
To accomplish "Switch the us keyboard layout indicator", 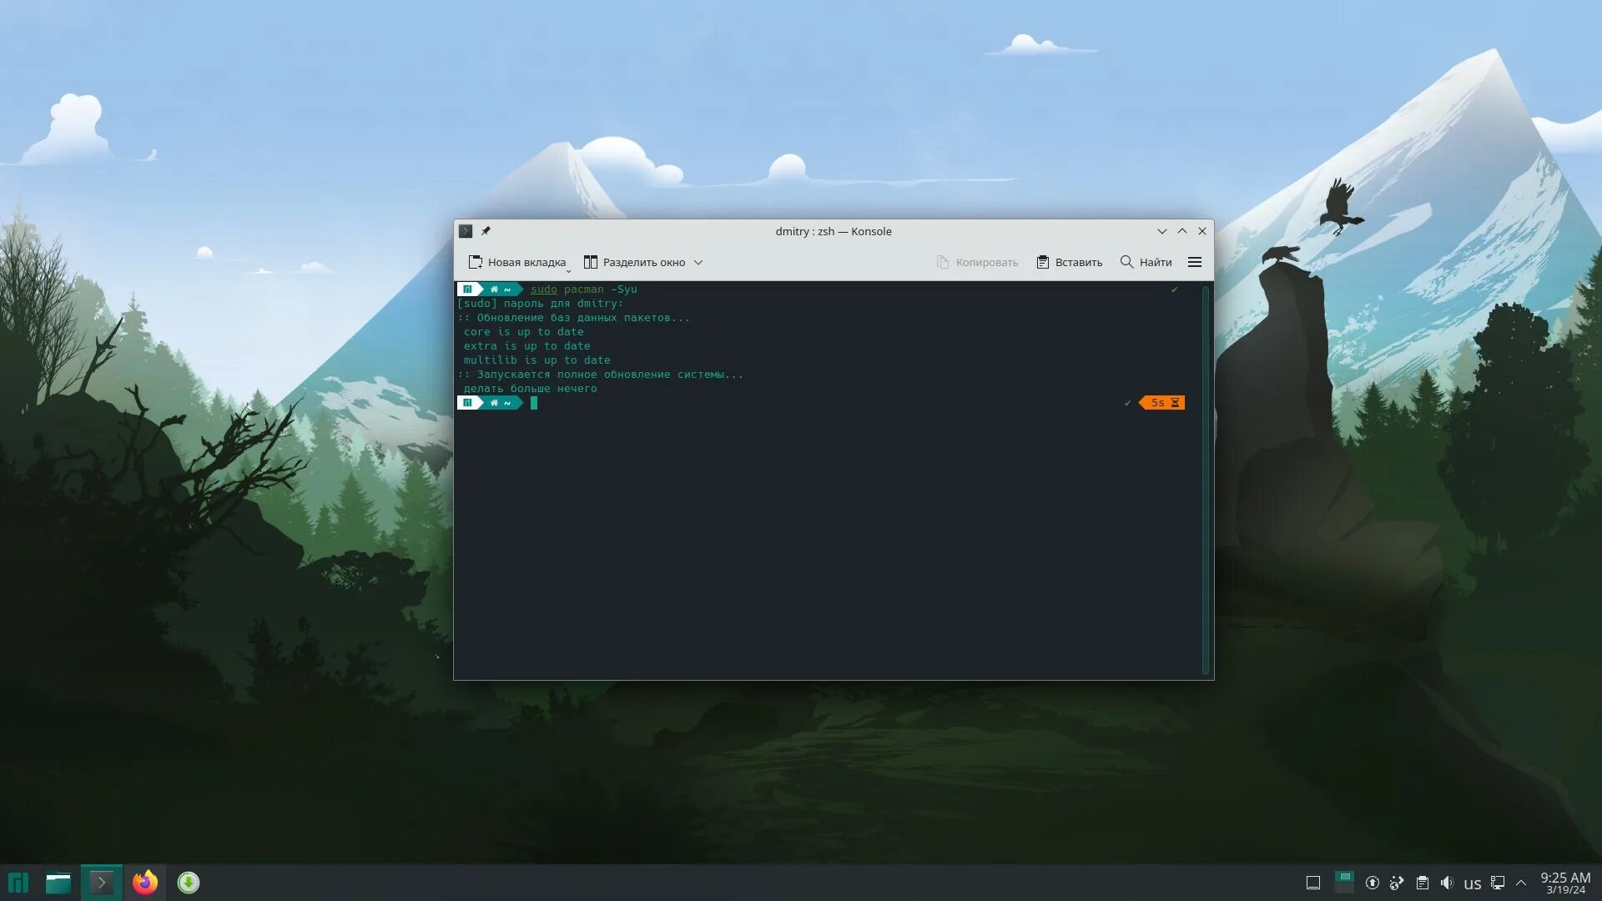I will point(1473,883).
